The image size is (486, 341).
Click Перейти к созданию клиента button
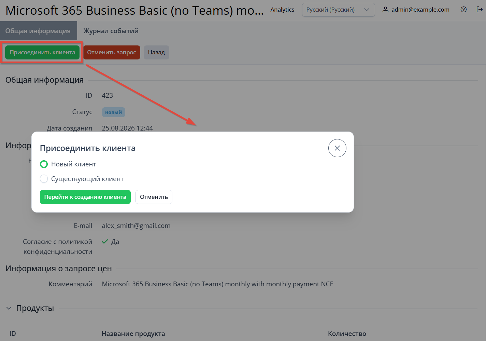85,197
